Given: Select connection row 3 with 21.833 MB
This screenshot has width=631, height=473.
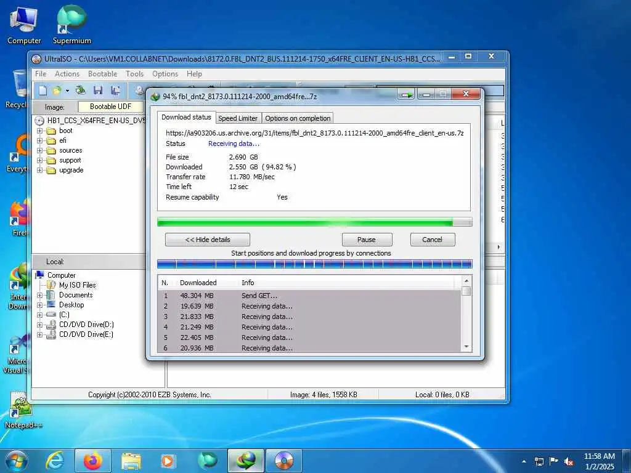Looking at the screenshot, I should (310, 317).
